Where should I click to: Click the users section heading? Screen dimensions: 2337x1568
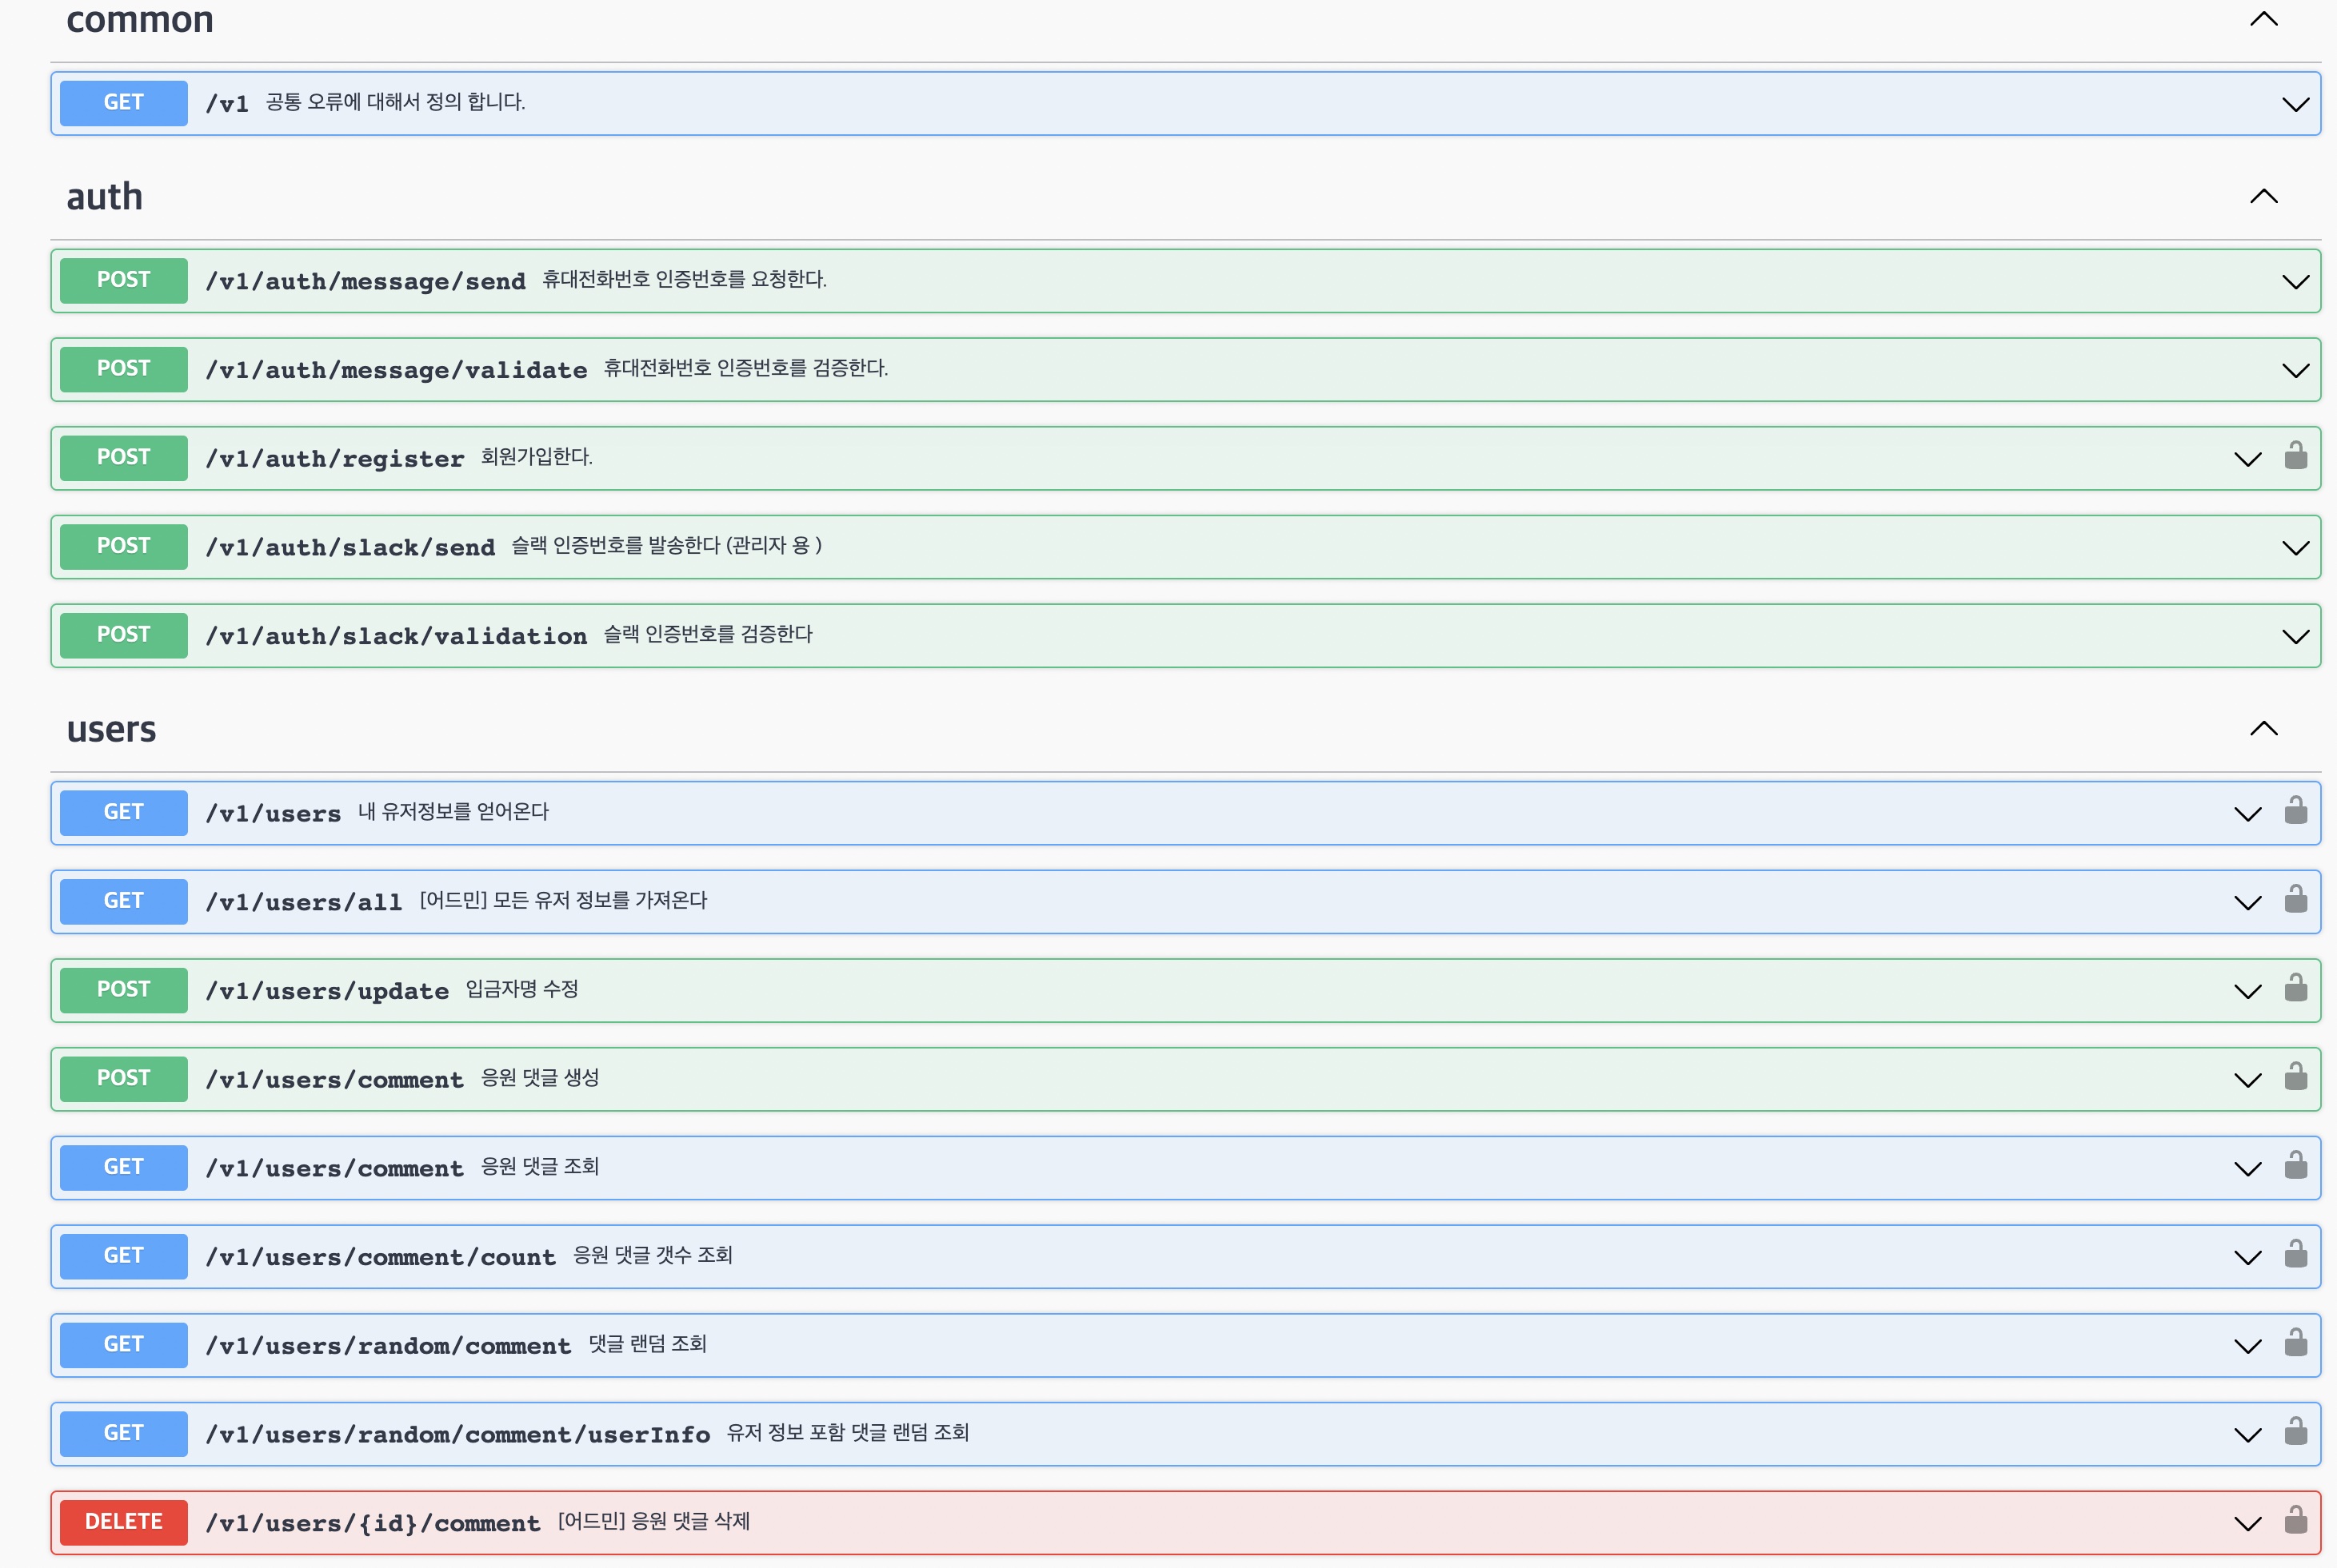pos(111,729)
